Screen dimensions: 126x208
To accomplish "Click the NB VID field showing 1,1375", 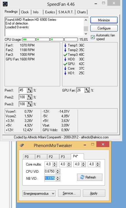I will pos(50,179).
